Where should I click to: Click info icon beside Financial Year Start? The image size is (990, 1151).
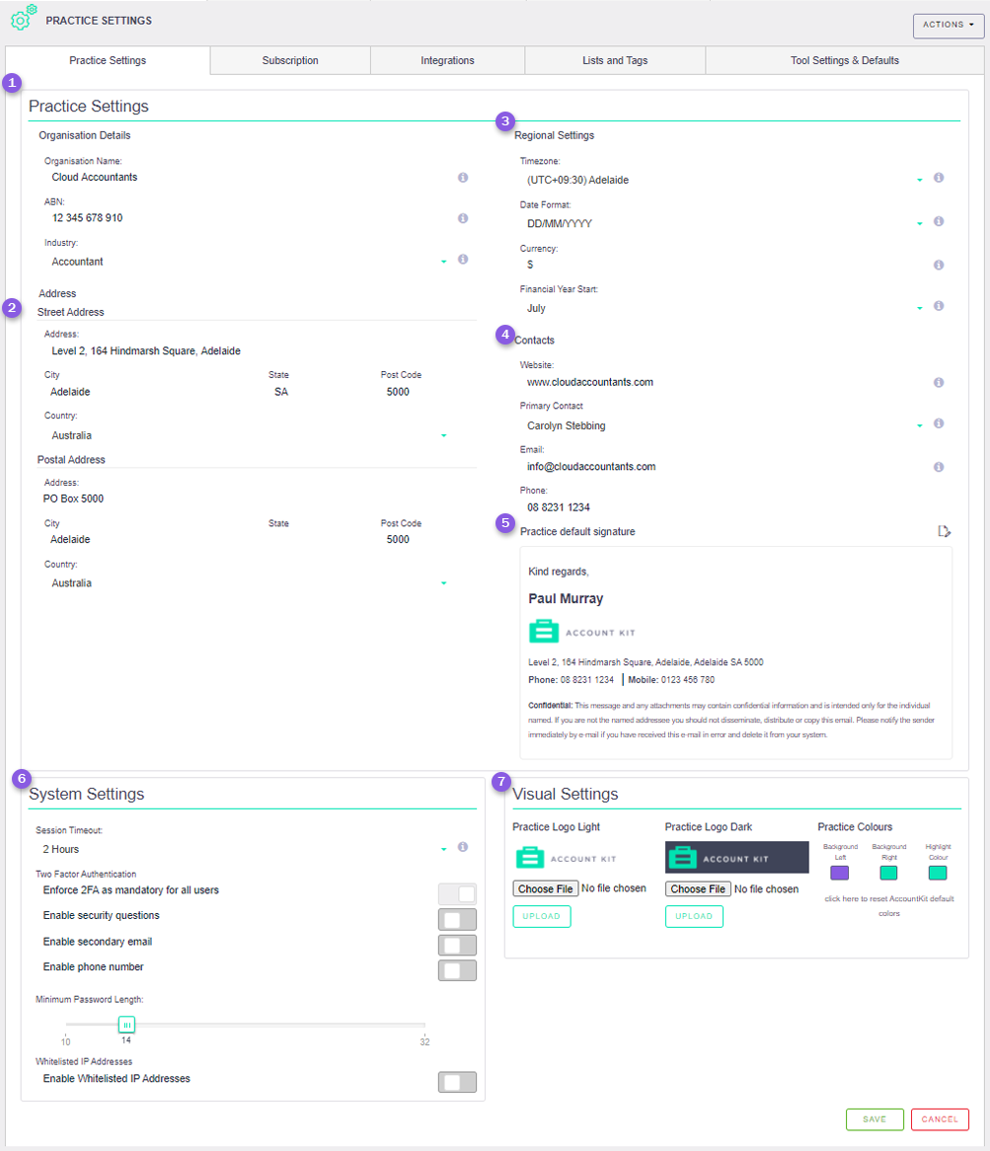click(939, 305)
